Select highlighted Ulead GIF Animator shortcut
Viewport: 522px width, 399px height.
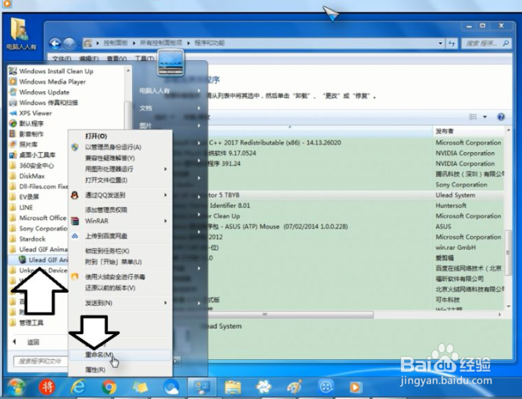[43, 259]
